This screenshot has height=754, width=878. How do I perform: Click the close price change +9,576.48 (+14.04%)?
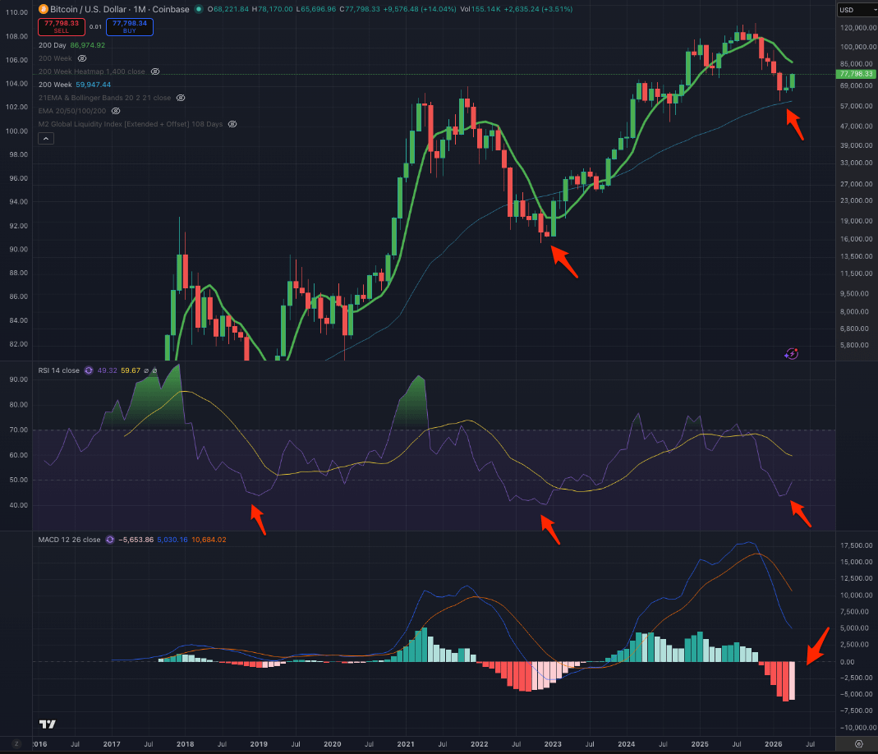pyautogui.click(x=420, y=9)
